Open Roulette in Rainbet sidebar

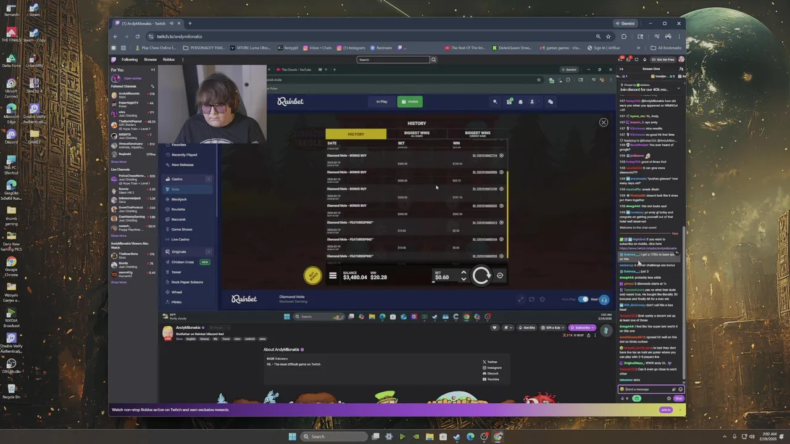pos(178,209)
